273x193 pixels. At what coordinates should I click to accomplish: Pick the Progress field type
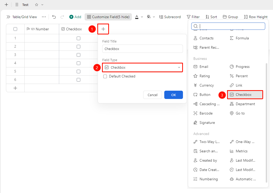point(240,67)
